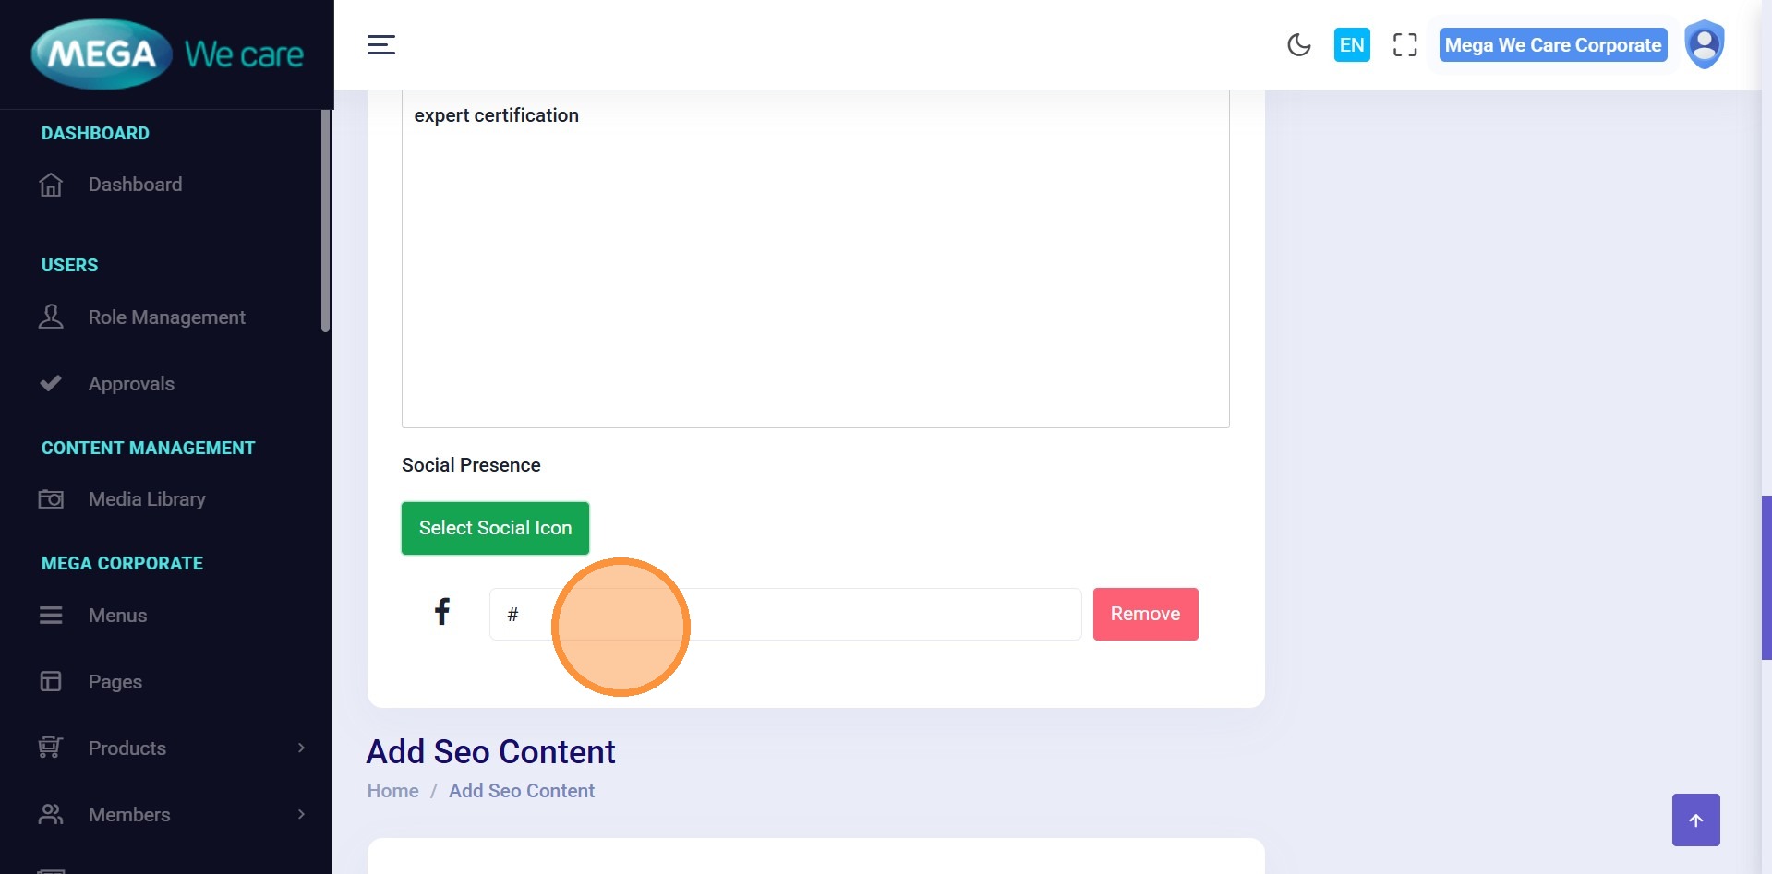Expand the Members submenu chevron
Image resolution: width=1772 pixels, height=874 pixels.
click(x=301, y=814)
